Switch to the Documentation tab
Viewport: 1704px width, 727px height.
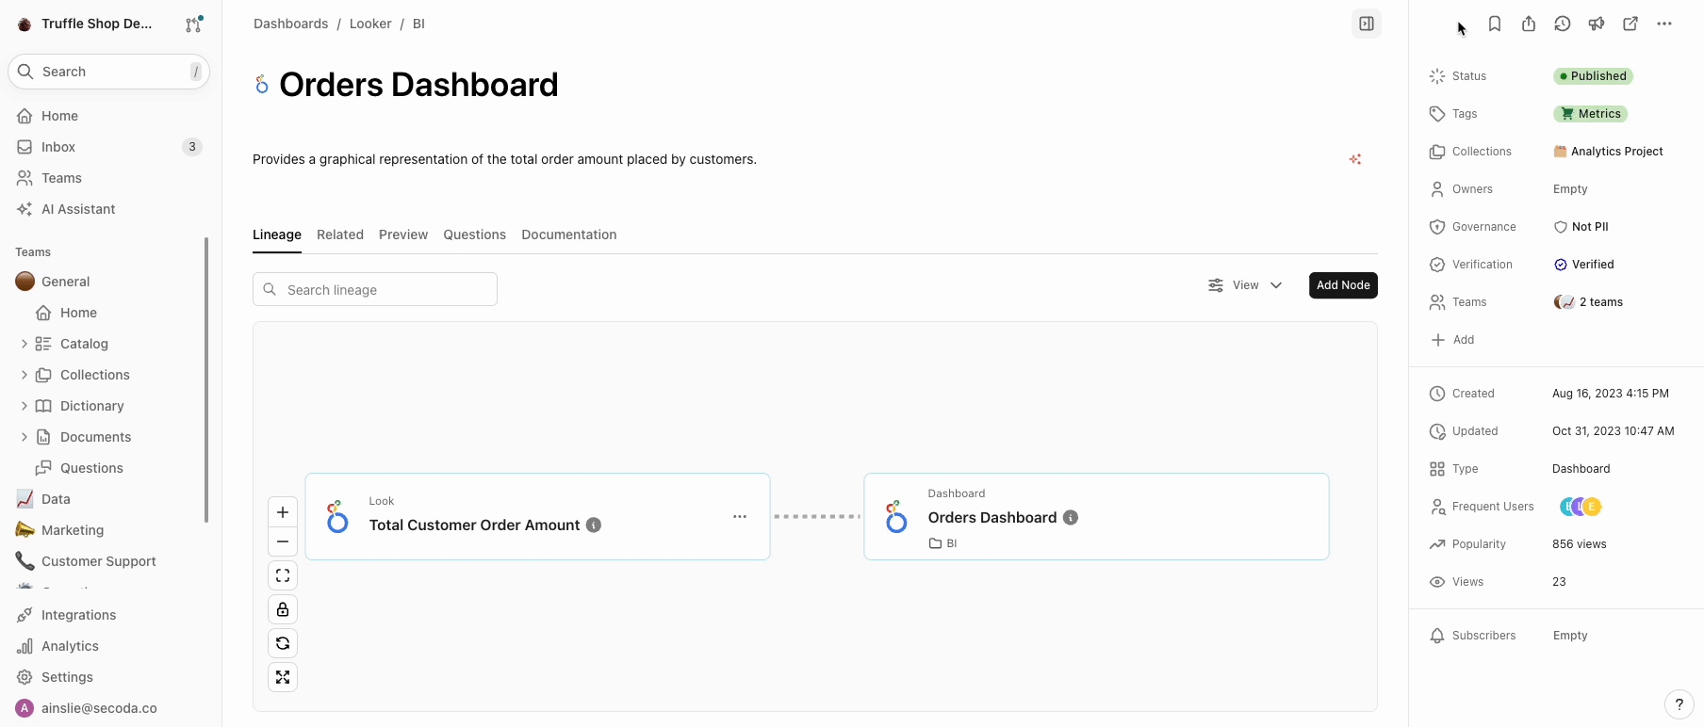coord(568,234)
